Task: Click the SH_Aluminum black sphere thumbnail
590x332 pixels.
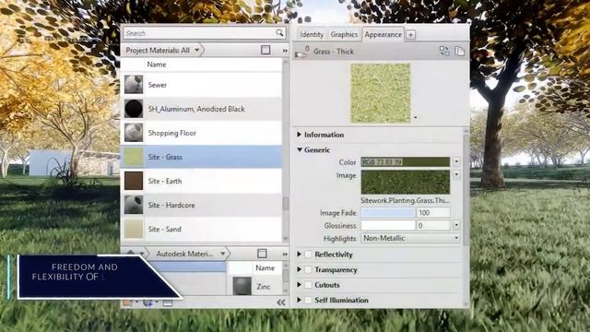Action: [134, 109]
